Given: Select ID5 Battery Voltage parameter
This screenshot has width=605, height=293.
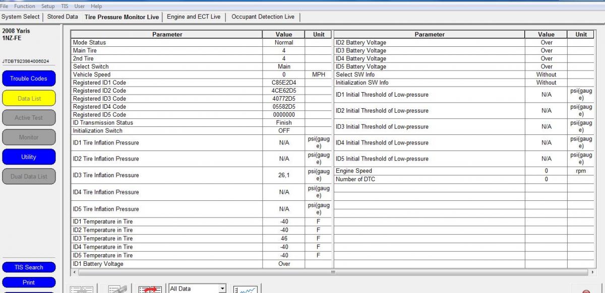Looking at the screenshot, I should pos(429,66).
